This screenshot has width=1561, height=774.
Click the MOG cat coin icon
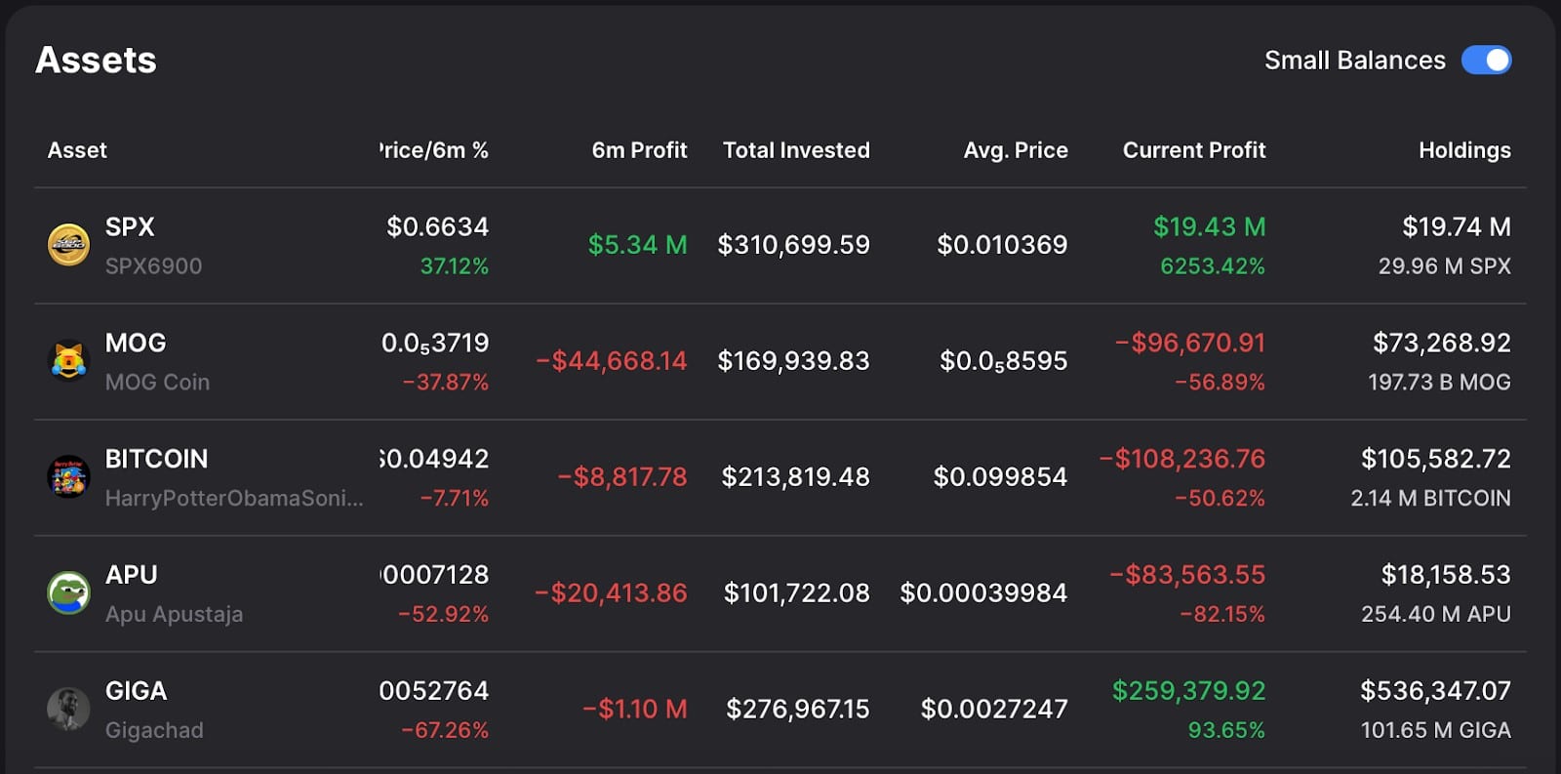pyautogui.click(x=68, y=361)
